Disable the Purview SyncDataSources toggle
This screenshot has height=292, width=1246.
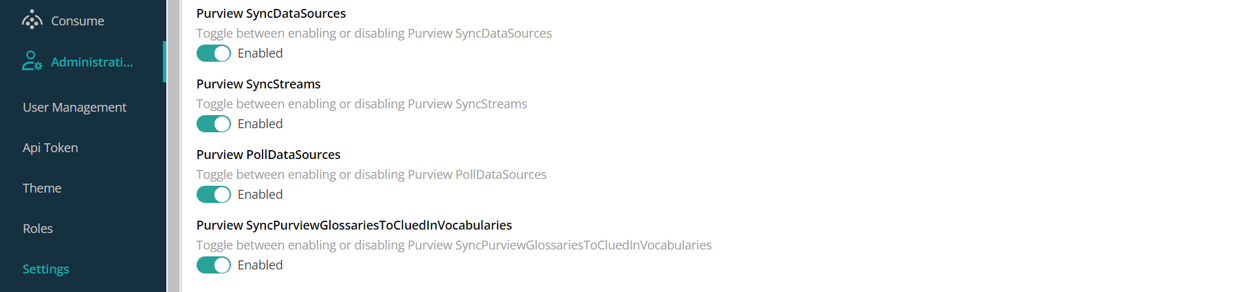[214, 53]
